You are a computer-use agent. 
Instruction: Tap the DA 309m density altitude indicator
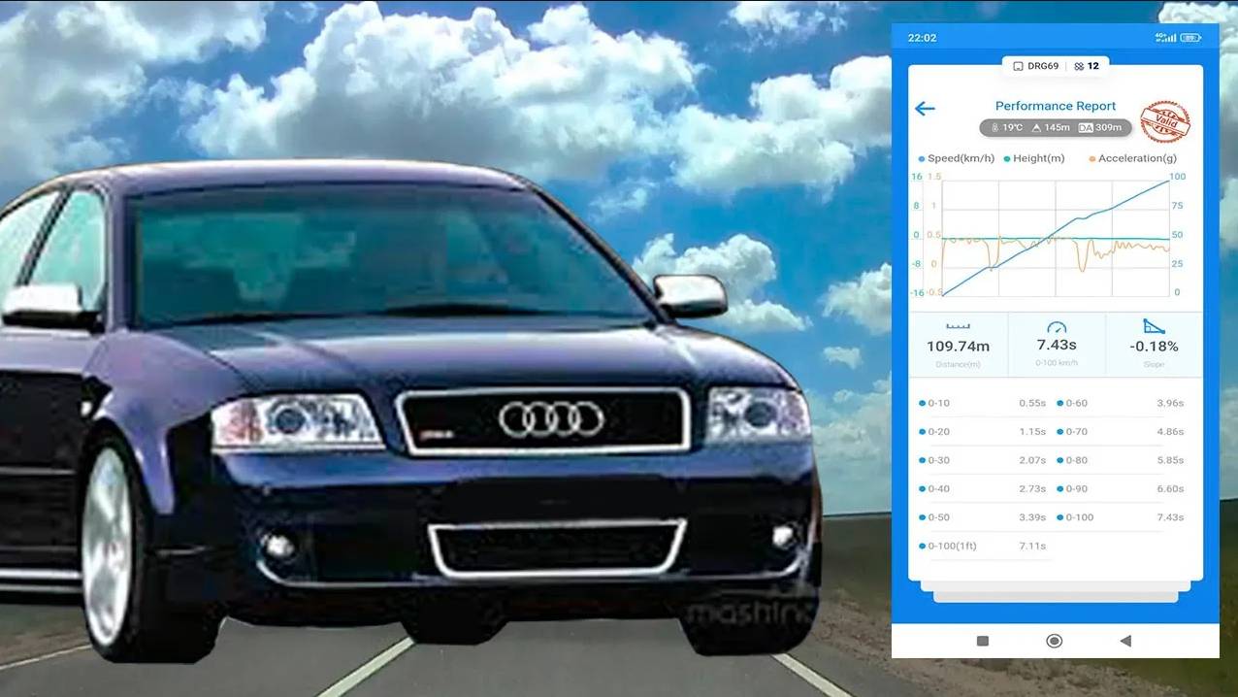(x=1099, y=127)
